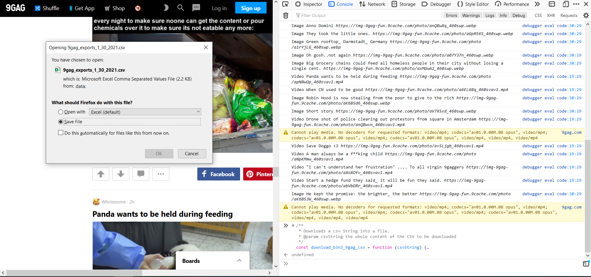The height and width of the screenshot is (277, 591).
Task: Click the Log in link
Action: (219, 8)
